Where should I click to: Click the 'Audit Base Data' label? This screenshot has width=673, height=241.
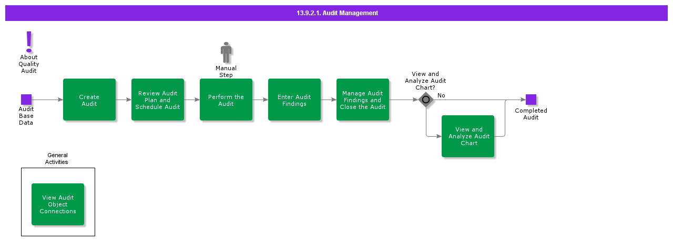pyautogui.click(x=26, y=116)
